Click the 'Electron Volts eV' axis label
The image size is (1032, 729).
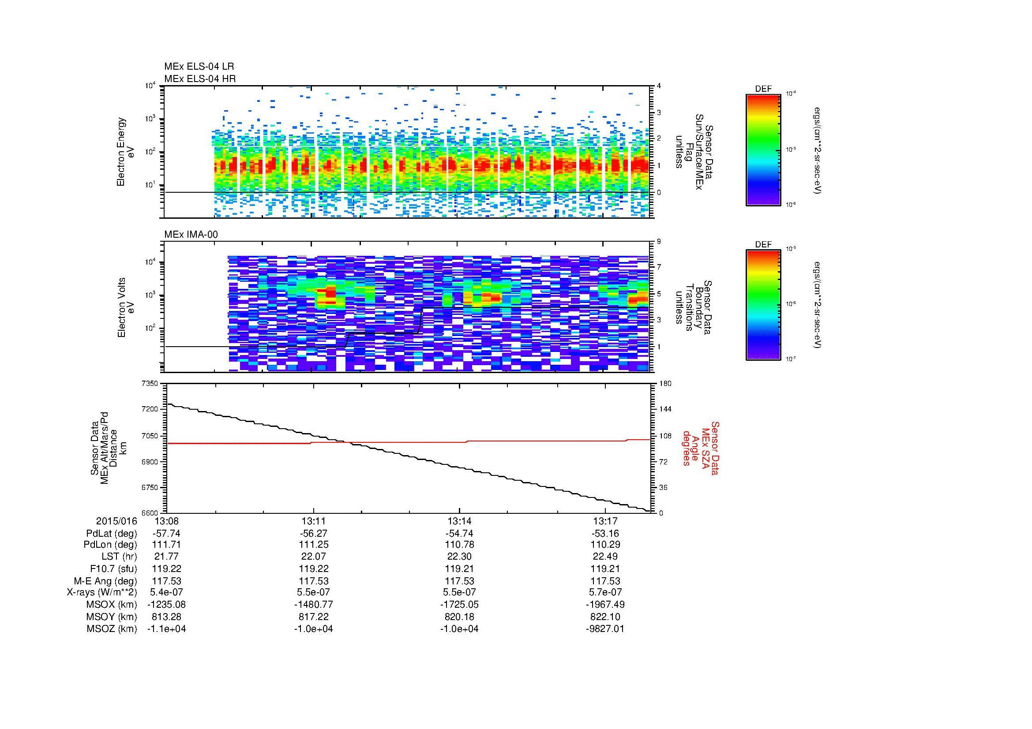point(126,308)
